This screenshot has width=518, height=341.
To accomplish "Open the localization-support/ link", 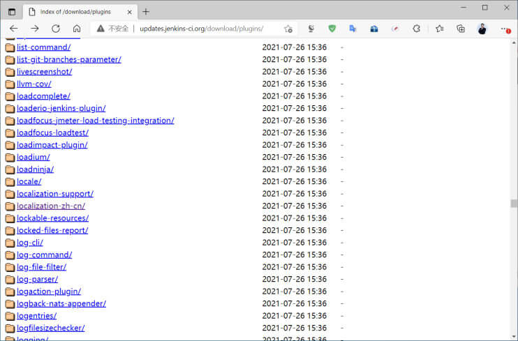I will (55, 194).
